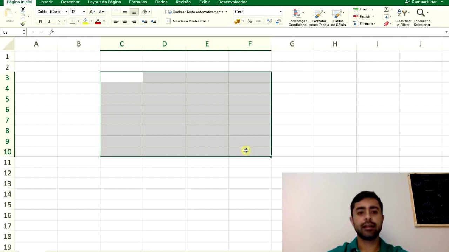The image size is (449, 252).
Task: Decrease indent
Action: 144,21
